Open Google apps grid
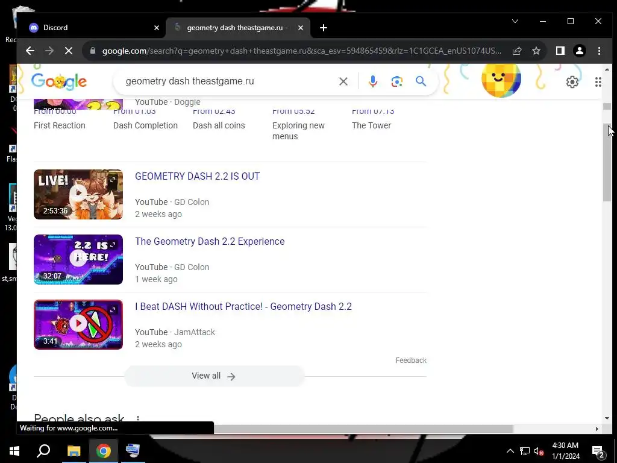 598,82
